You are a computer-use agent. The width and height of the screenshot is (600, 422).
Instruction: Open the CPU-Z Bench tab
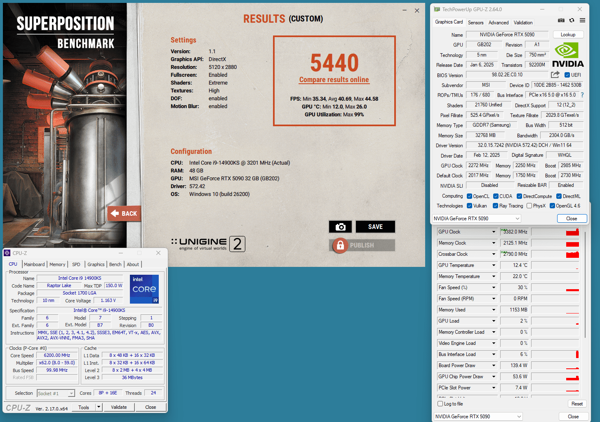click(x=115, y=264)
